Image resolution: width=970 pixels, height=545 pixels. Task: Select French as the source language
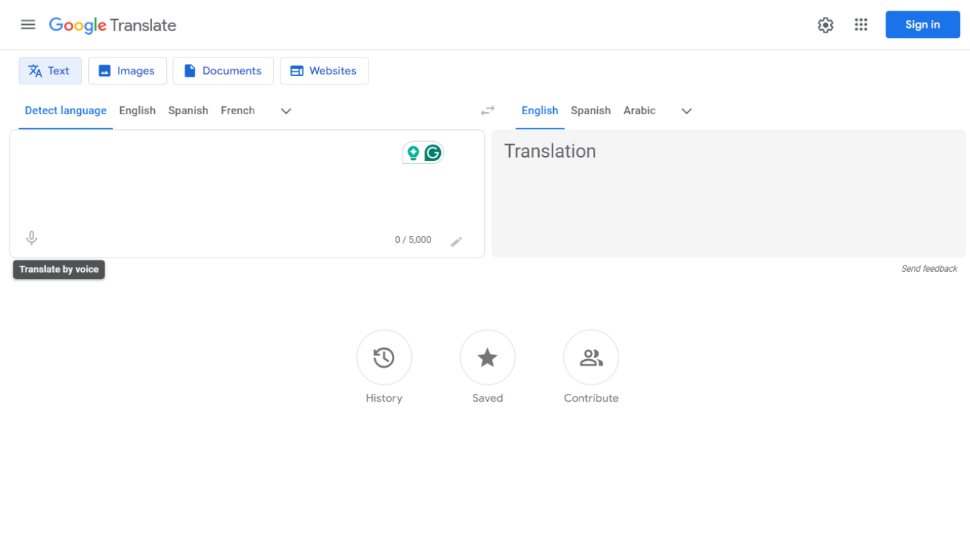[x=237, y=110]
